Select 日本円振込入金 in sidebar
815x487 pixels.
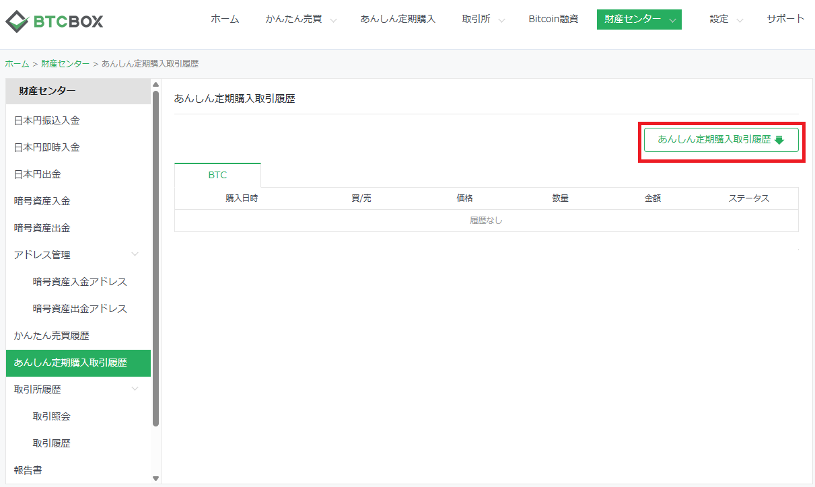pos(78,120)
